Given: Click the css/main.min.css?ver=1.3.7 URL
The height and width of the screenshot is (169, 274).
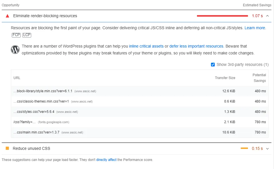Looking at the screenshot, I should [x=36, y=132].
